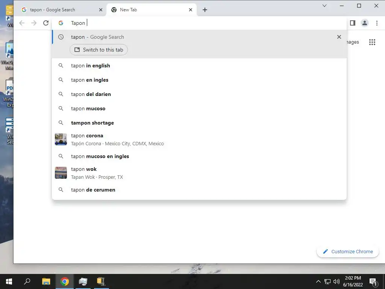
Task: Click the Google G icon in the address bar
Action: (61, 23)
